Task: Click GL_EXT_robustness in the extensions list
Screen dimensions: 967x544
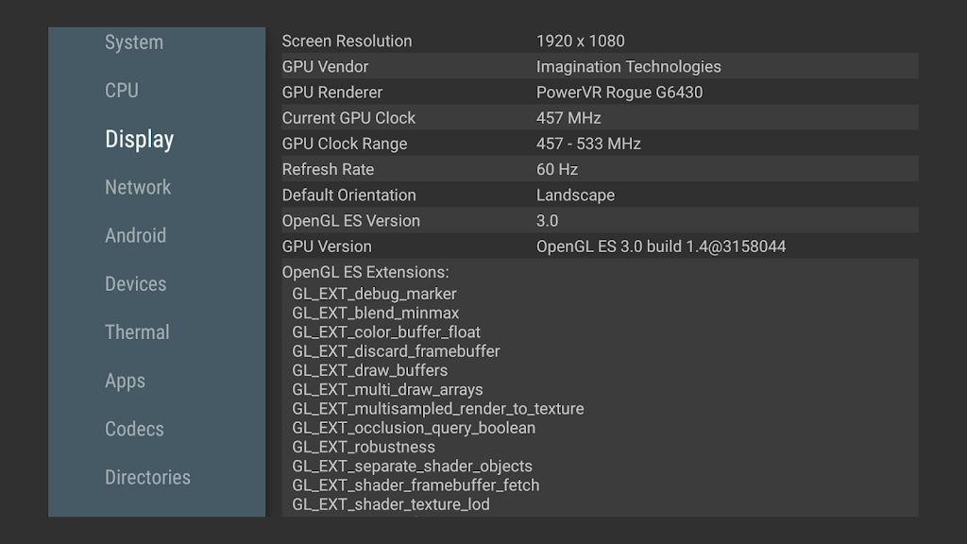Action: click(364, 447)
